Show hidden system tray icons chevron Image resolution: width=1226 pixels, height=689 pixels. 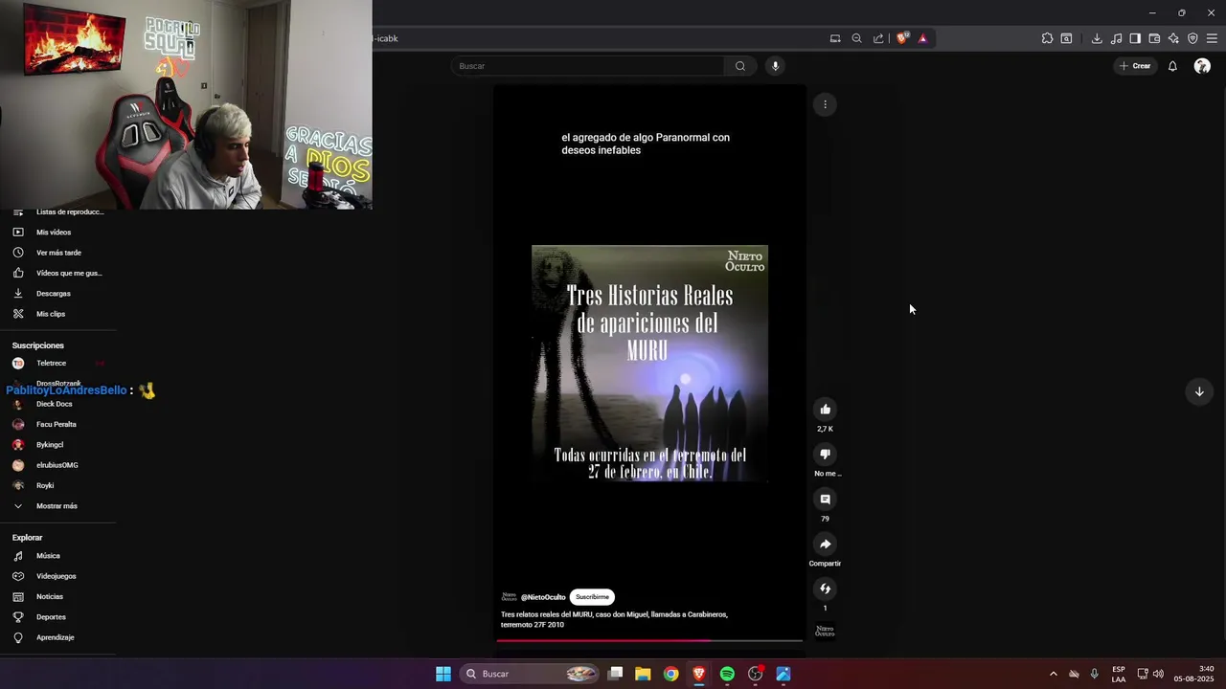pos(1054,674)
